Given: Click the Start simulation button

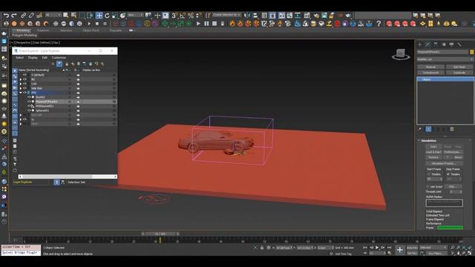Looking at the screenshot, I should 433,147.
